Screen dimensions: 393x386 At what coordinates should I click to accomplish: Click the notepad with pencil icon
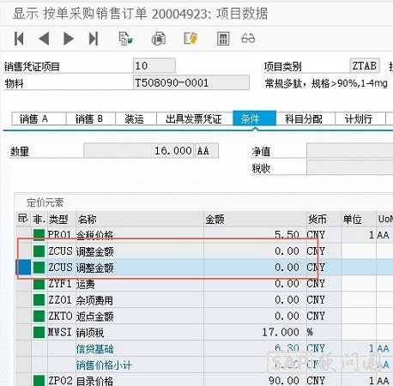(x=190, y=39)
